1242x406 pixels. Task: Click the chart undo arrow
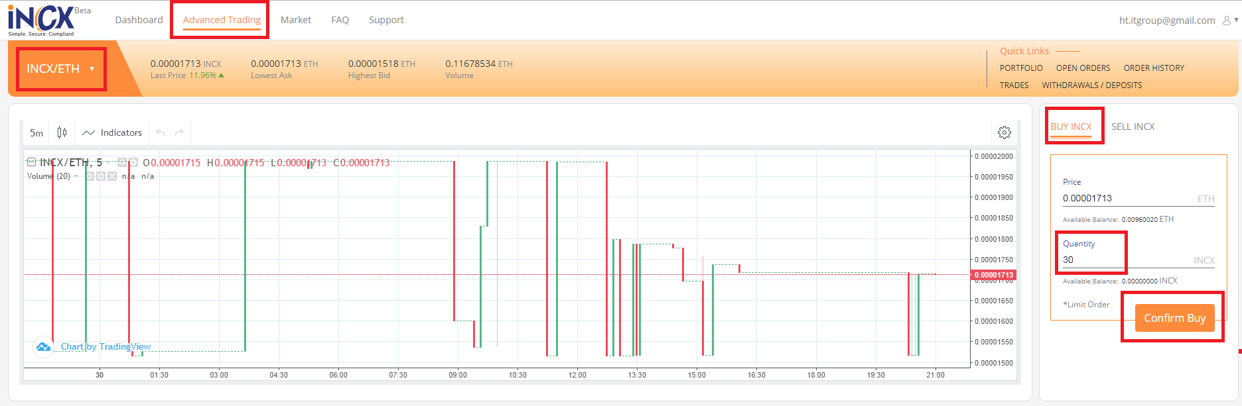click(161, 132)
